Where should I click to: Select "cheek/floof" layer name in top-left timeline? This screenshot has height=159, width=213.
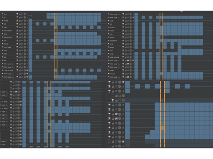tap(8, 37)
